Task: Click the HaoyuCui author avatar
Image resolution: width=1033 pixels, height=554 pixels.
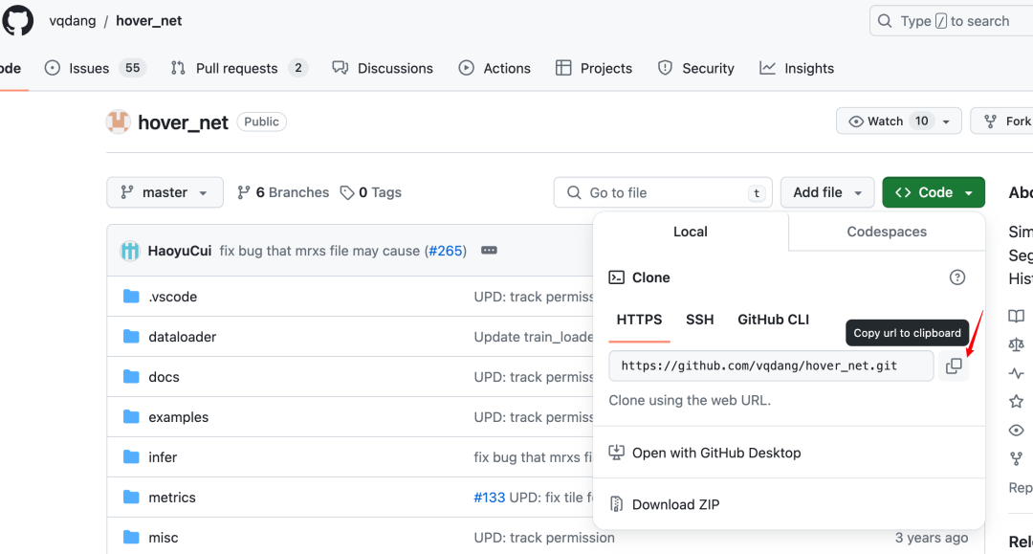Action: coord(130,251)
